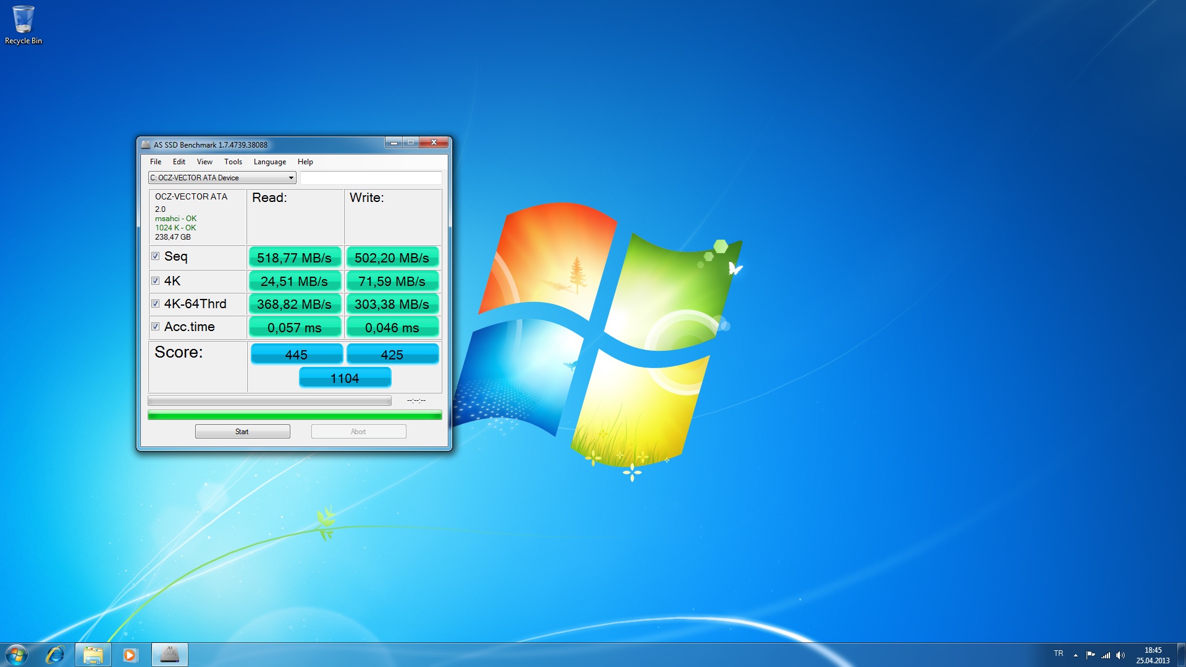Select AS SSD Benchmark taskbar button
The width and height of the screenshot is (1186, 667).
170,655
